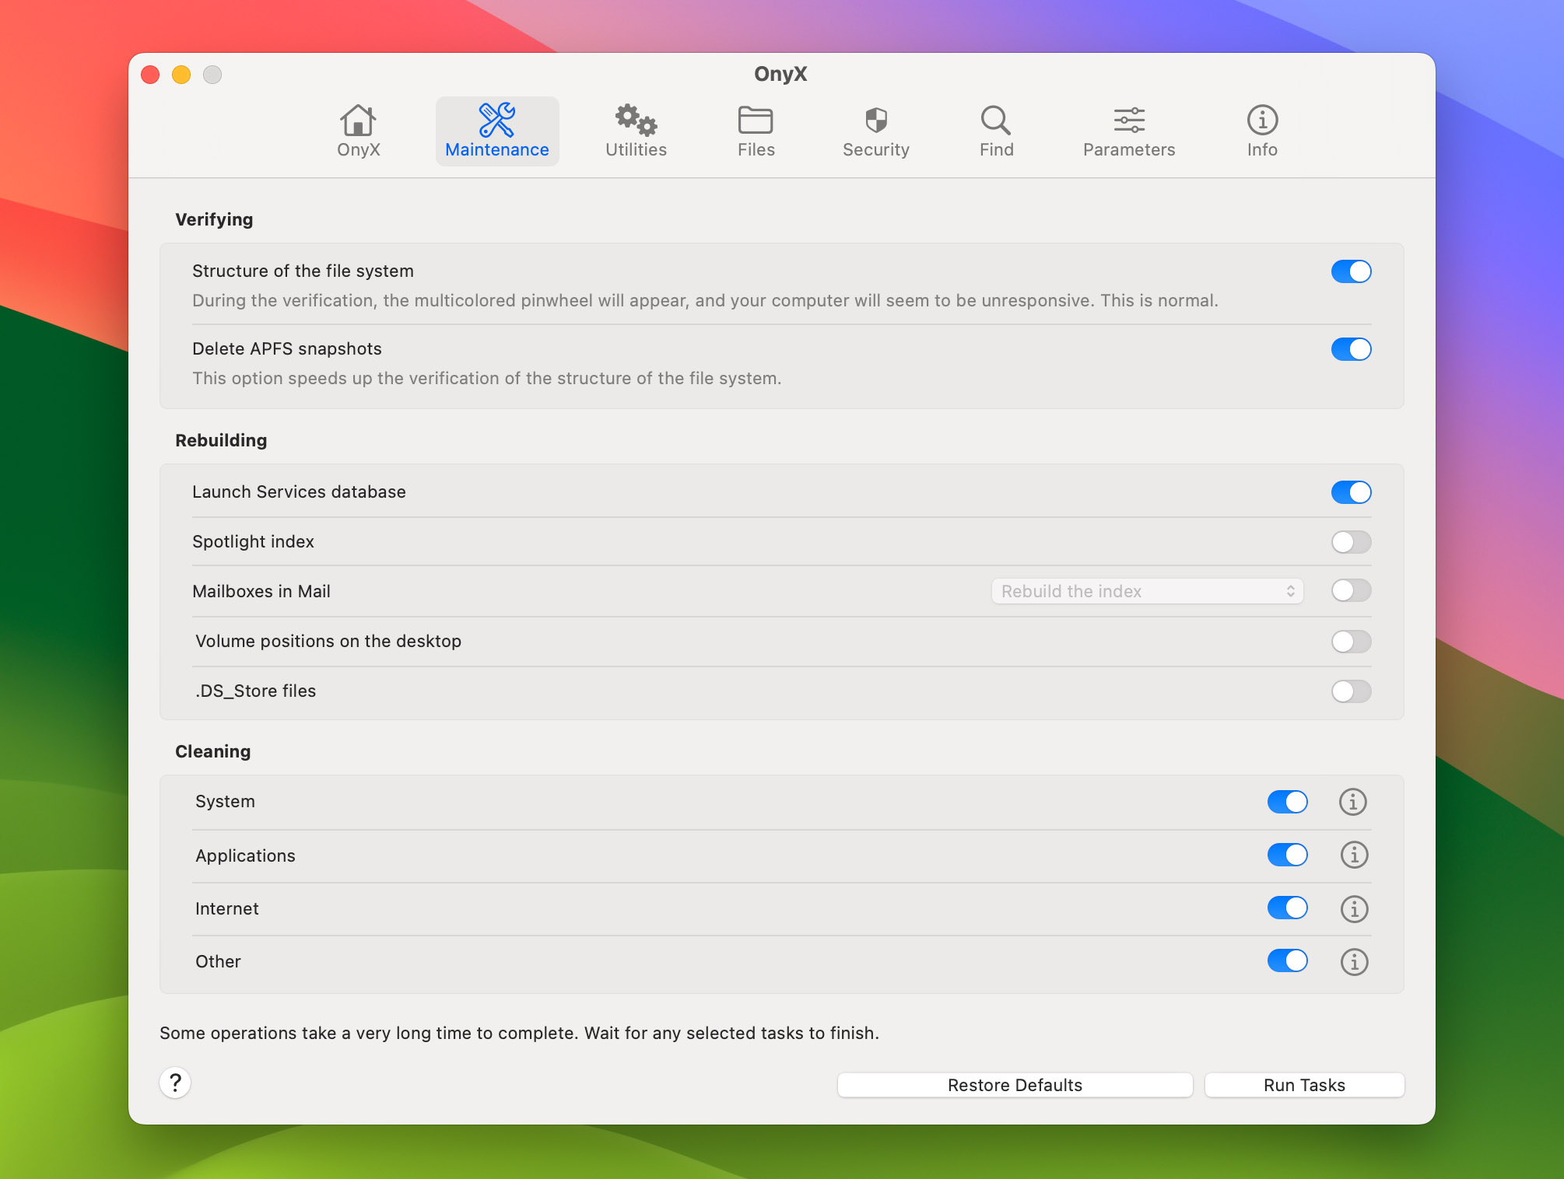Close the OnyX window

pos(150,75)
